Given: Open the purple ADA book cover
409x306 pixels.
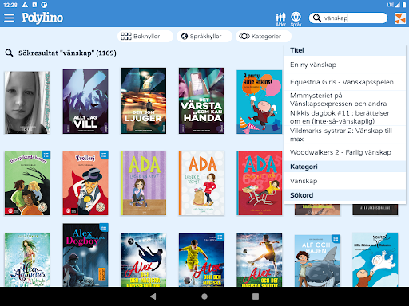Looking at the screenshot, I should (143, 183).
